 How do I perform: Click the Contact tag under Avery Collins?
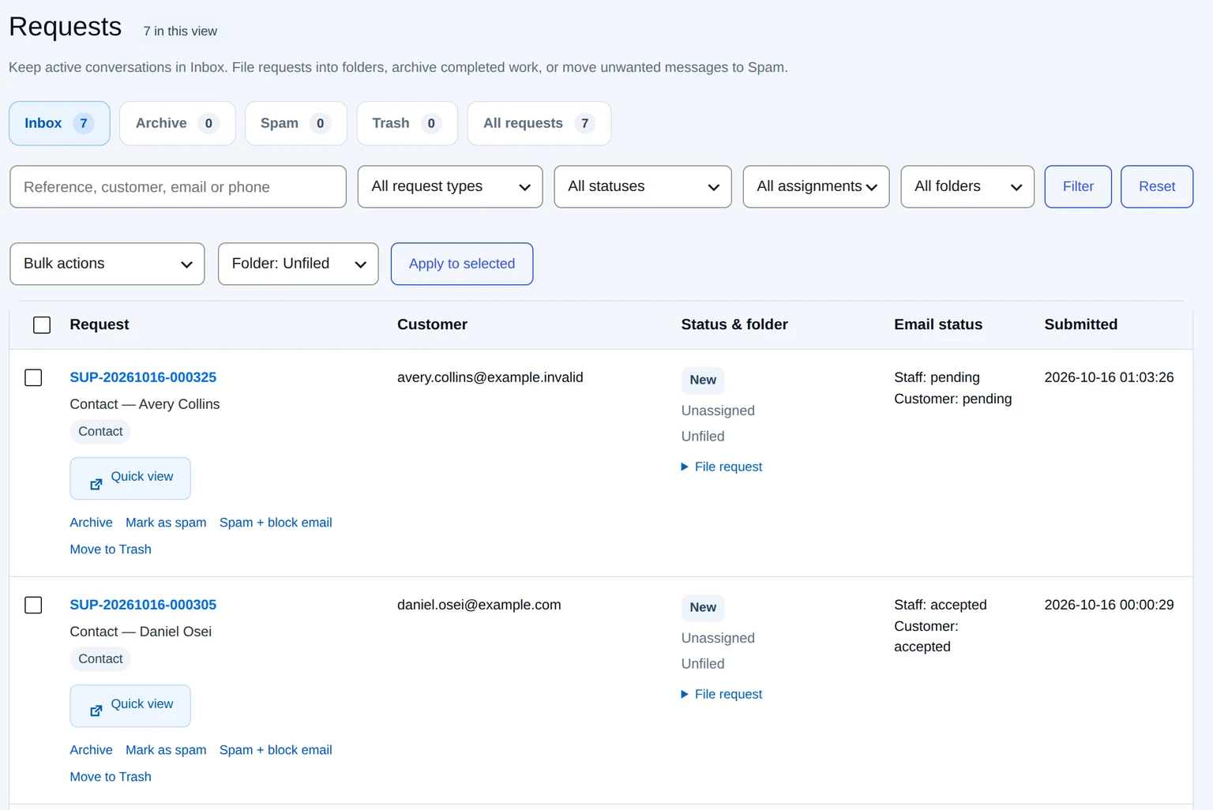pos(100,431)
